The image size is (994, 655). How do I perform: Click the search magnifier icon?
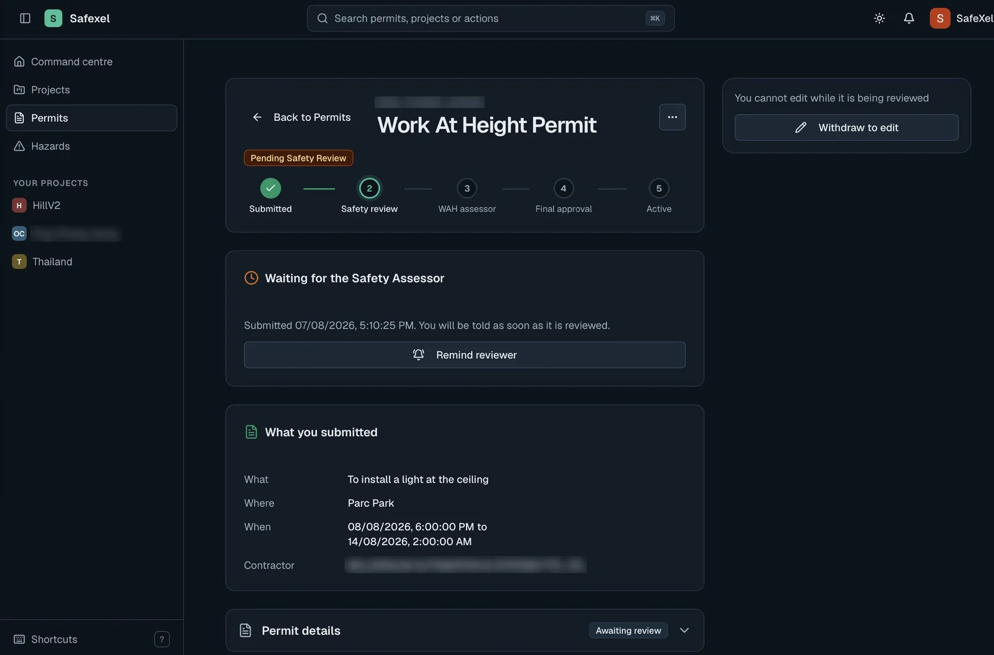tap(322, 18)
